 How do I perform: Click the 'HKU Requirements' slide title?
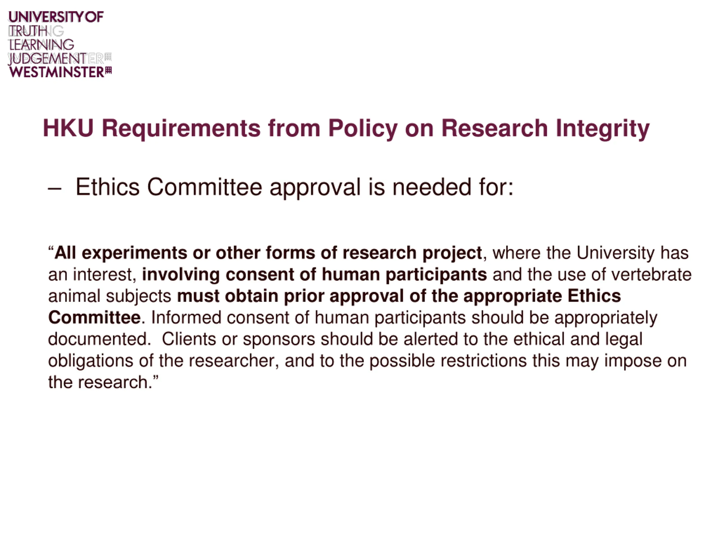[151, 128]
